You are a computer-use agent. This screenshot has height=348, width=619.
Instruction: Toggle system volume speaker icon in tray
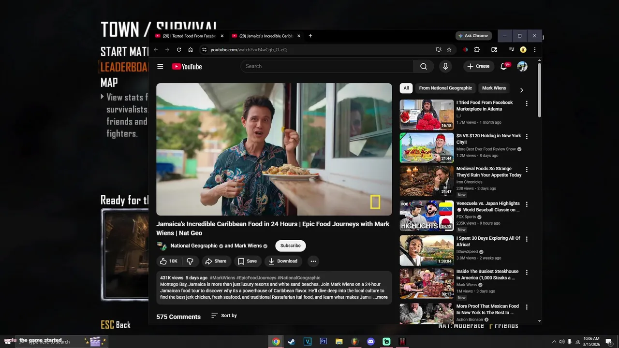pos(561,342)
